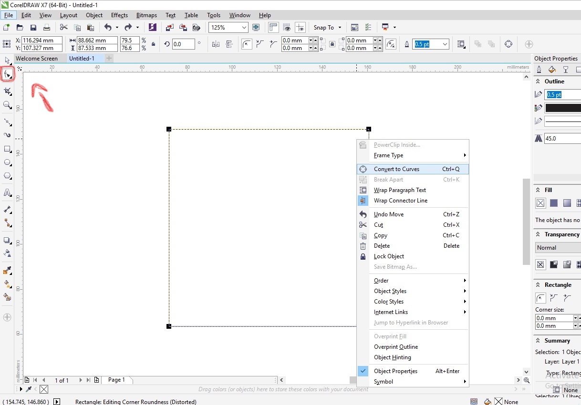Toggle the lock ratio padlock button
Viewport: 581px width, 405px height.
coord(153,44)
